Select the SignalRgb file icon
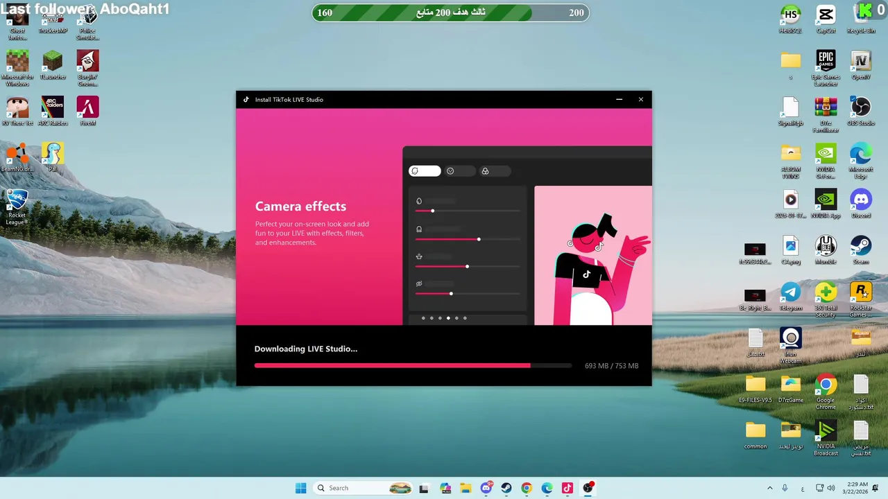 790,112
